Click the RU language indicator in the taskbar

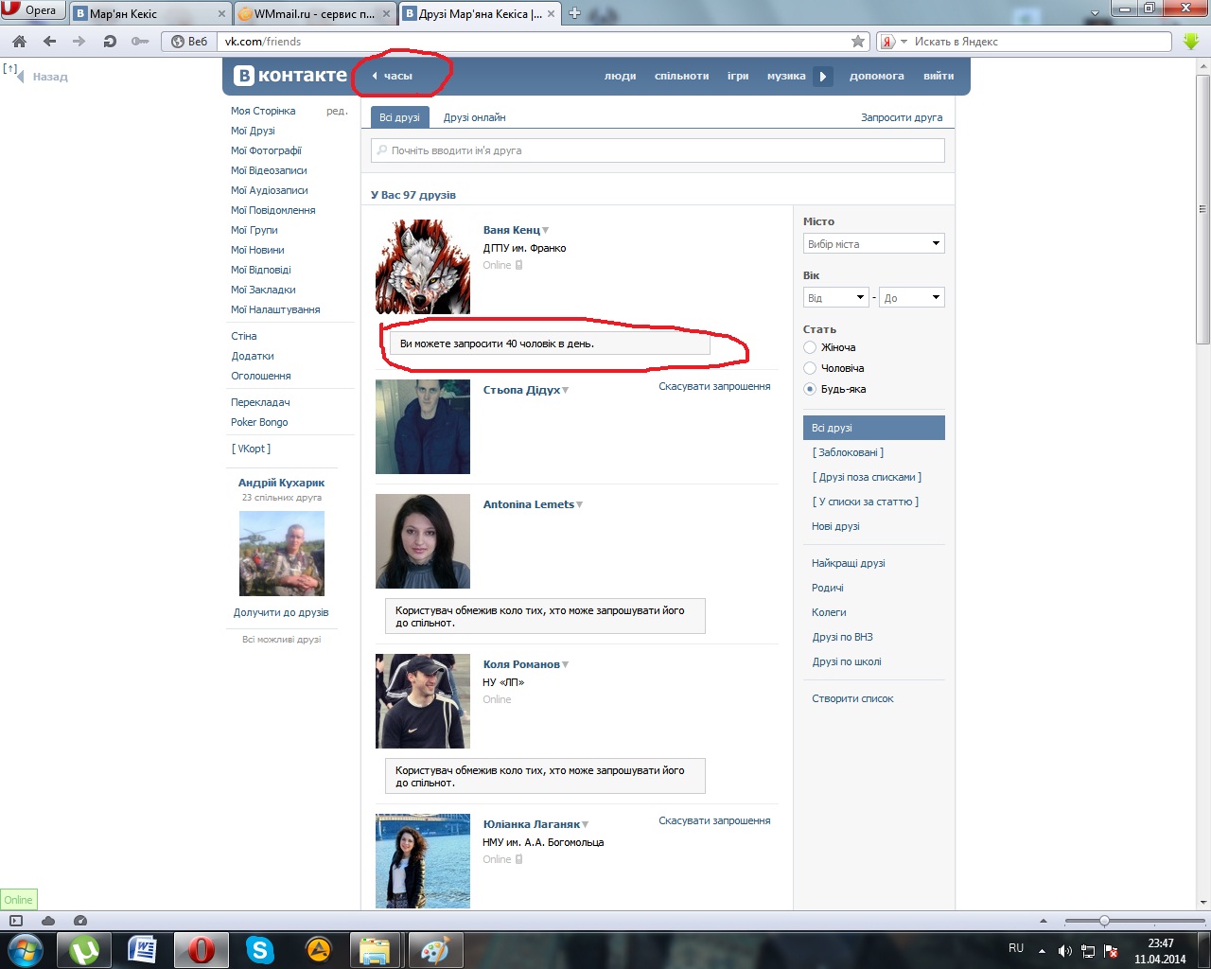click(1016, 948)
